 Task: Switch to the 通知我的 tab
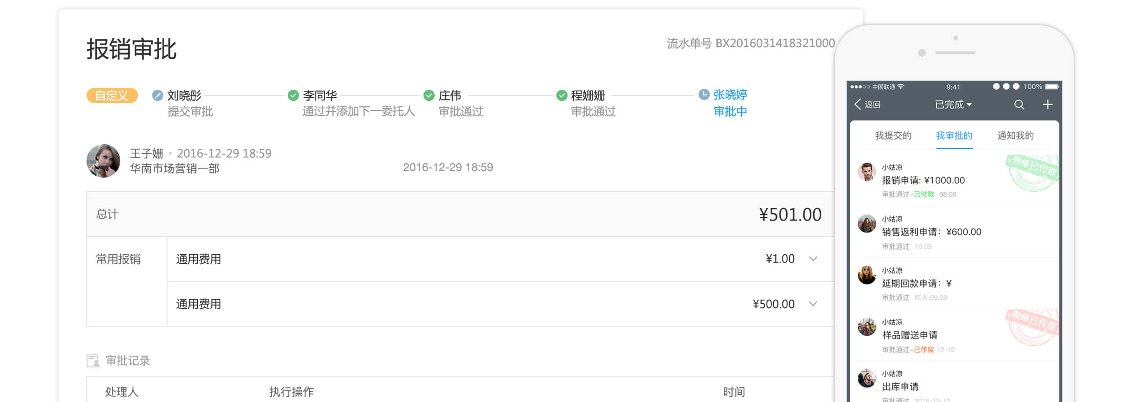1015,136
